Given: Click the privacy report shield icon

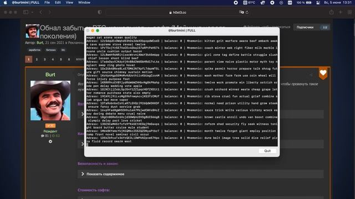Looking at the screenshot, I should 100,12.
